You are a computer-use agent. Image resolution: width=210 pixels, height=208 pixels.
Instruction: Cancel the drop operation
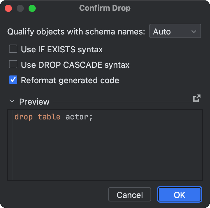pyautogui.click(x=130, y=195)
